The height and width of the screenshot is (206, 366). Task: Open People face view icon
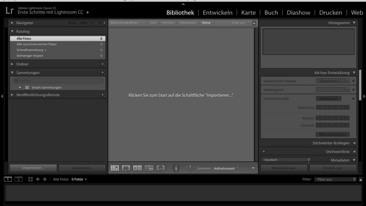pos(161,168)
